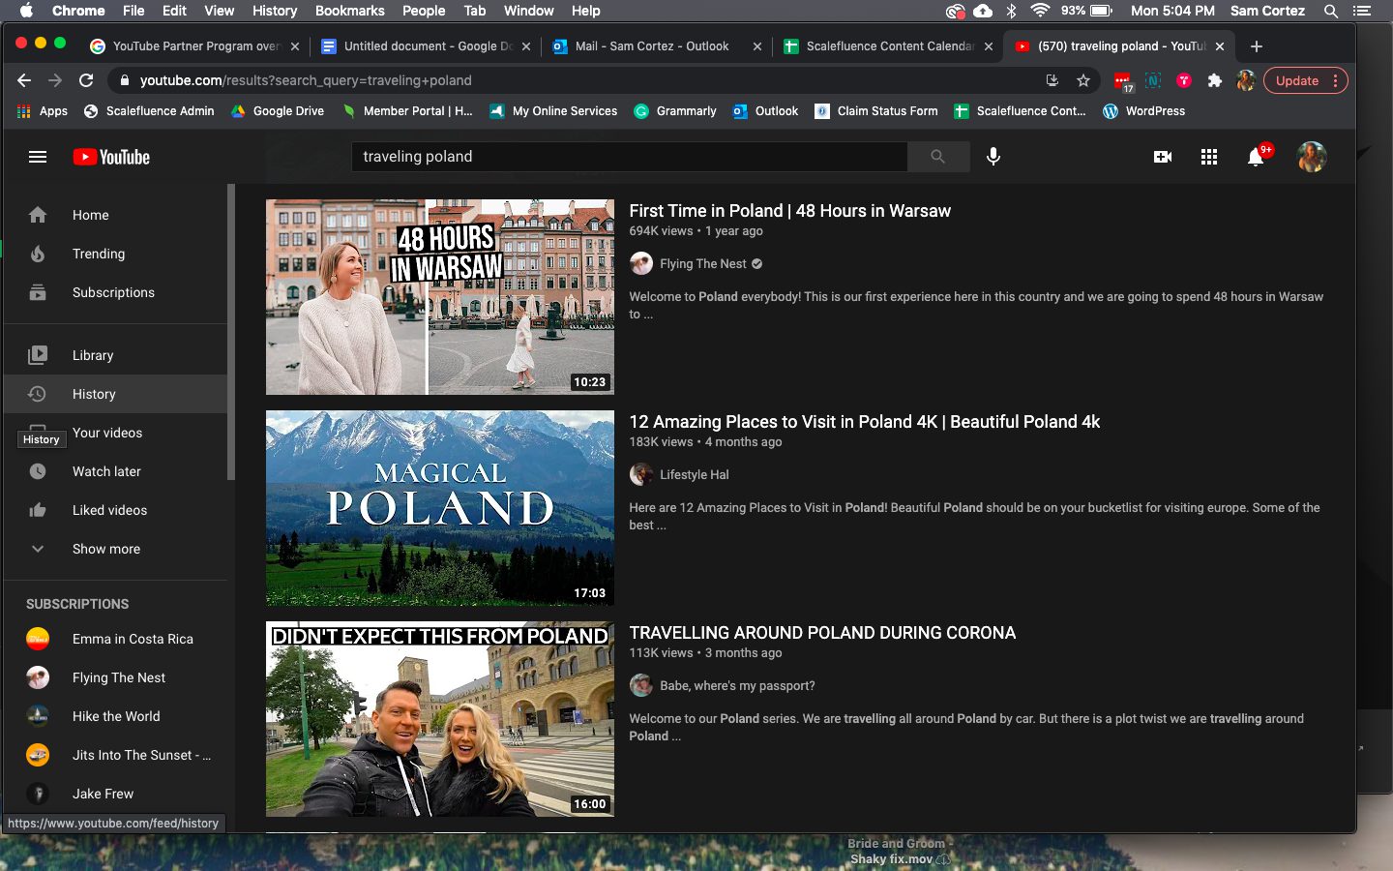
Task: Open 48 Hours in Warsaw thumbnail
Action: (440, 297)
